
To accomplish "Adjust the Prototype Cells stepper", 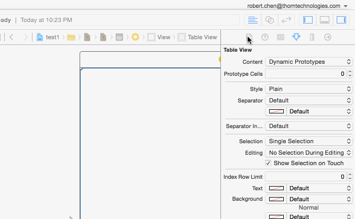I will (350, 74).
